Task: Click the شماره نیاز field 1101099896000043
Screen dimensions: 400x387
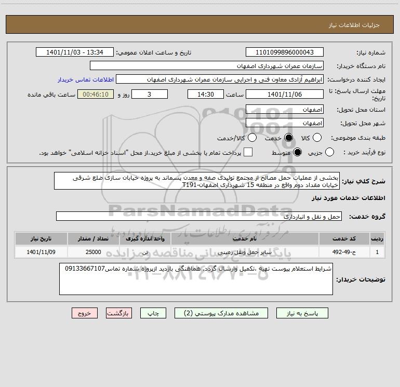Action: click(x=285, y=52)
